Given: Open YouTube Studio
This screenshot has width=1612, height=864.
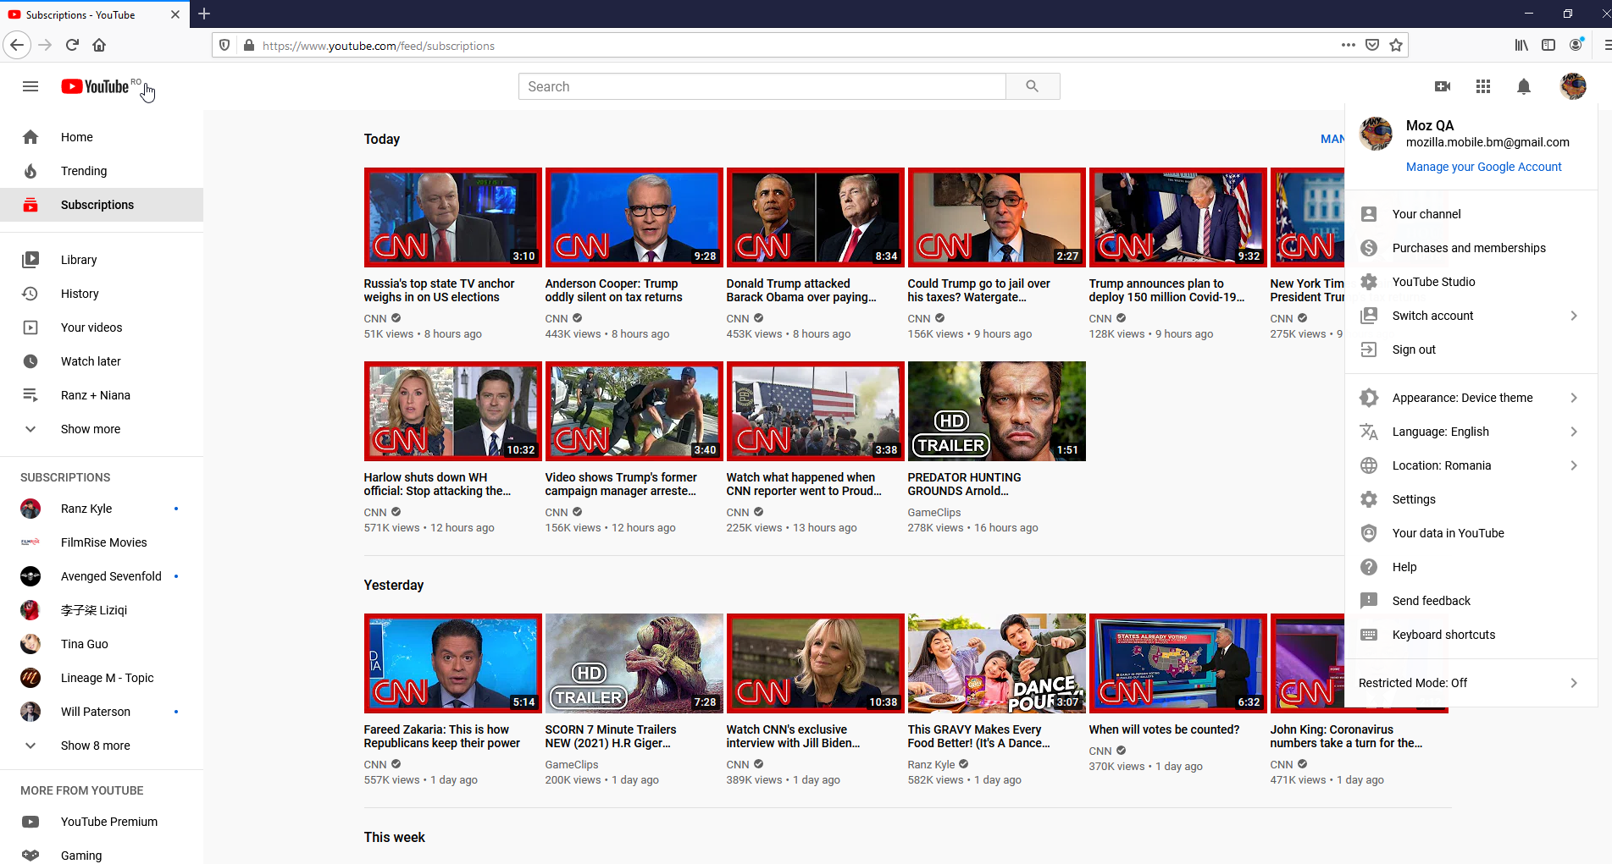Looking at the screenshot, I should [x=1471, y=282].
